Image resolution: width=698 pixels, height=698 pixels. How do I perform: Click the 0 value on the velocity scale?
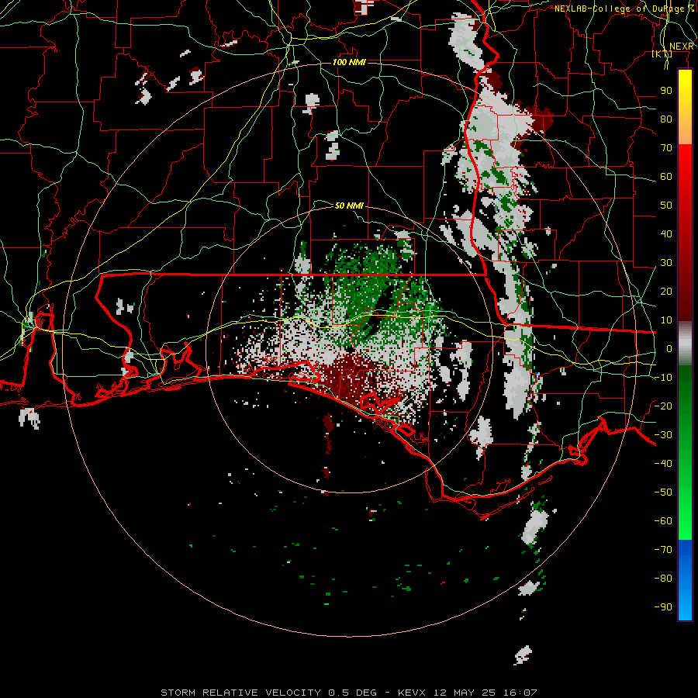point(669,348)
